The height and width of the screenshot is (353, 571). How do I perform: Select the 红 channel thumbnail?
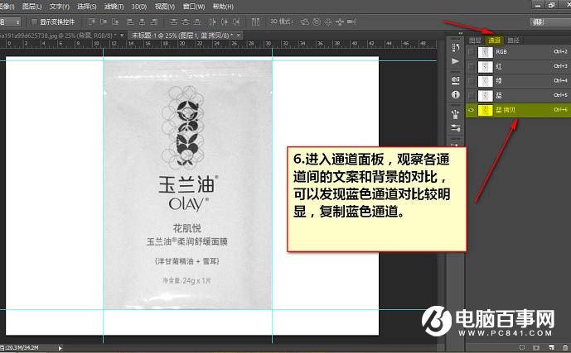tap(485, 66)
